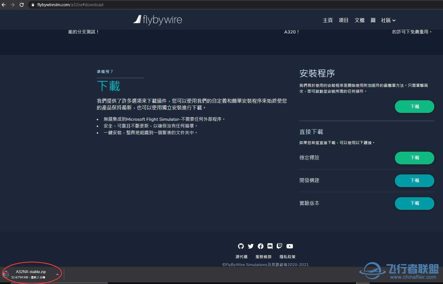
Task: Open the Discord icon in footer
Action: 270,246
